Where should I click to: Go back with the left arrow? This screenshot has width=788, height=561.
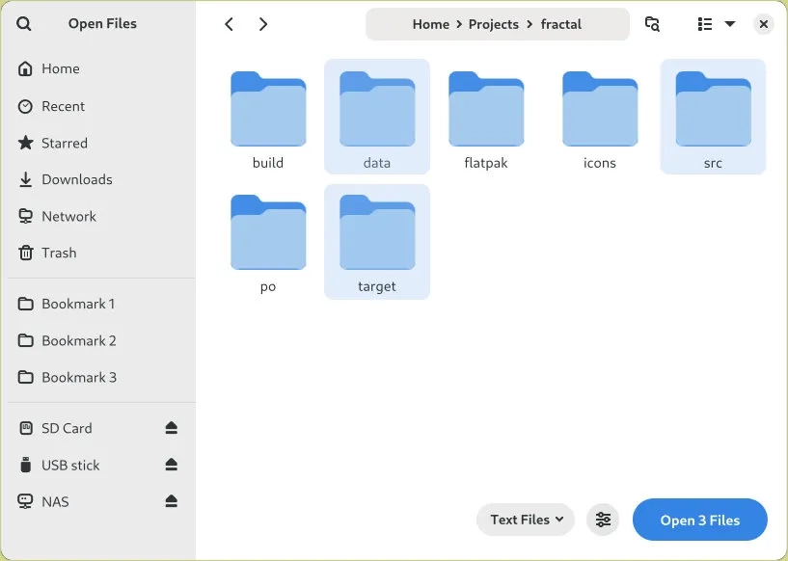230,24
